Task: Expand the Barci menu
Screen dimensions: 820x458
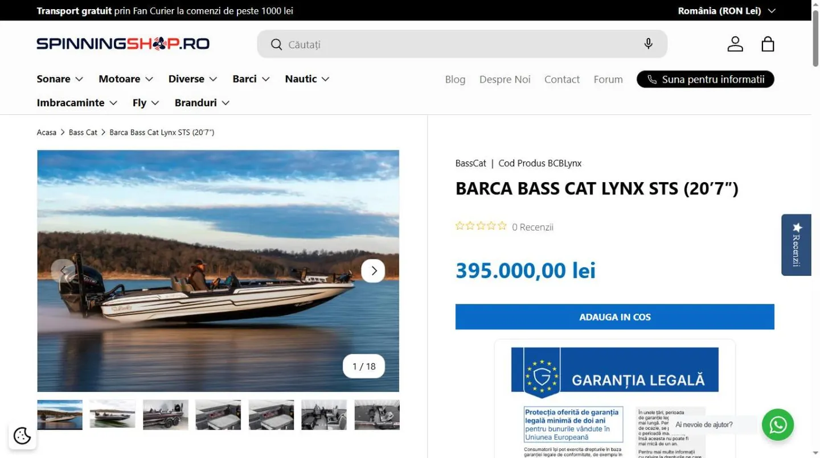Action: click(x=251, y=79)
